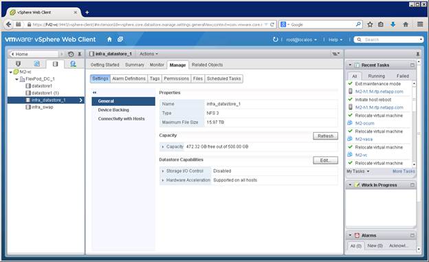Open root@localos user dropdown
Image resolution: width=429 pixels, height=262 pixels.
tap(301, 40)
